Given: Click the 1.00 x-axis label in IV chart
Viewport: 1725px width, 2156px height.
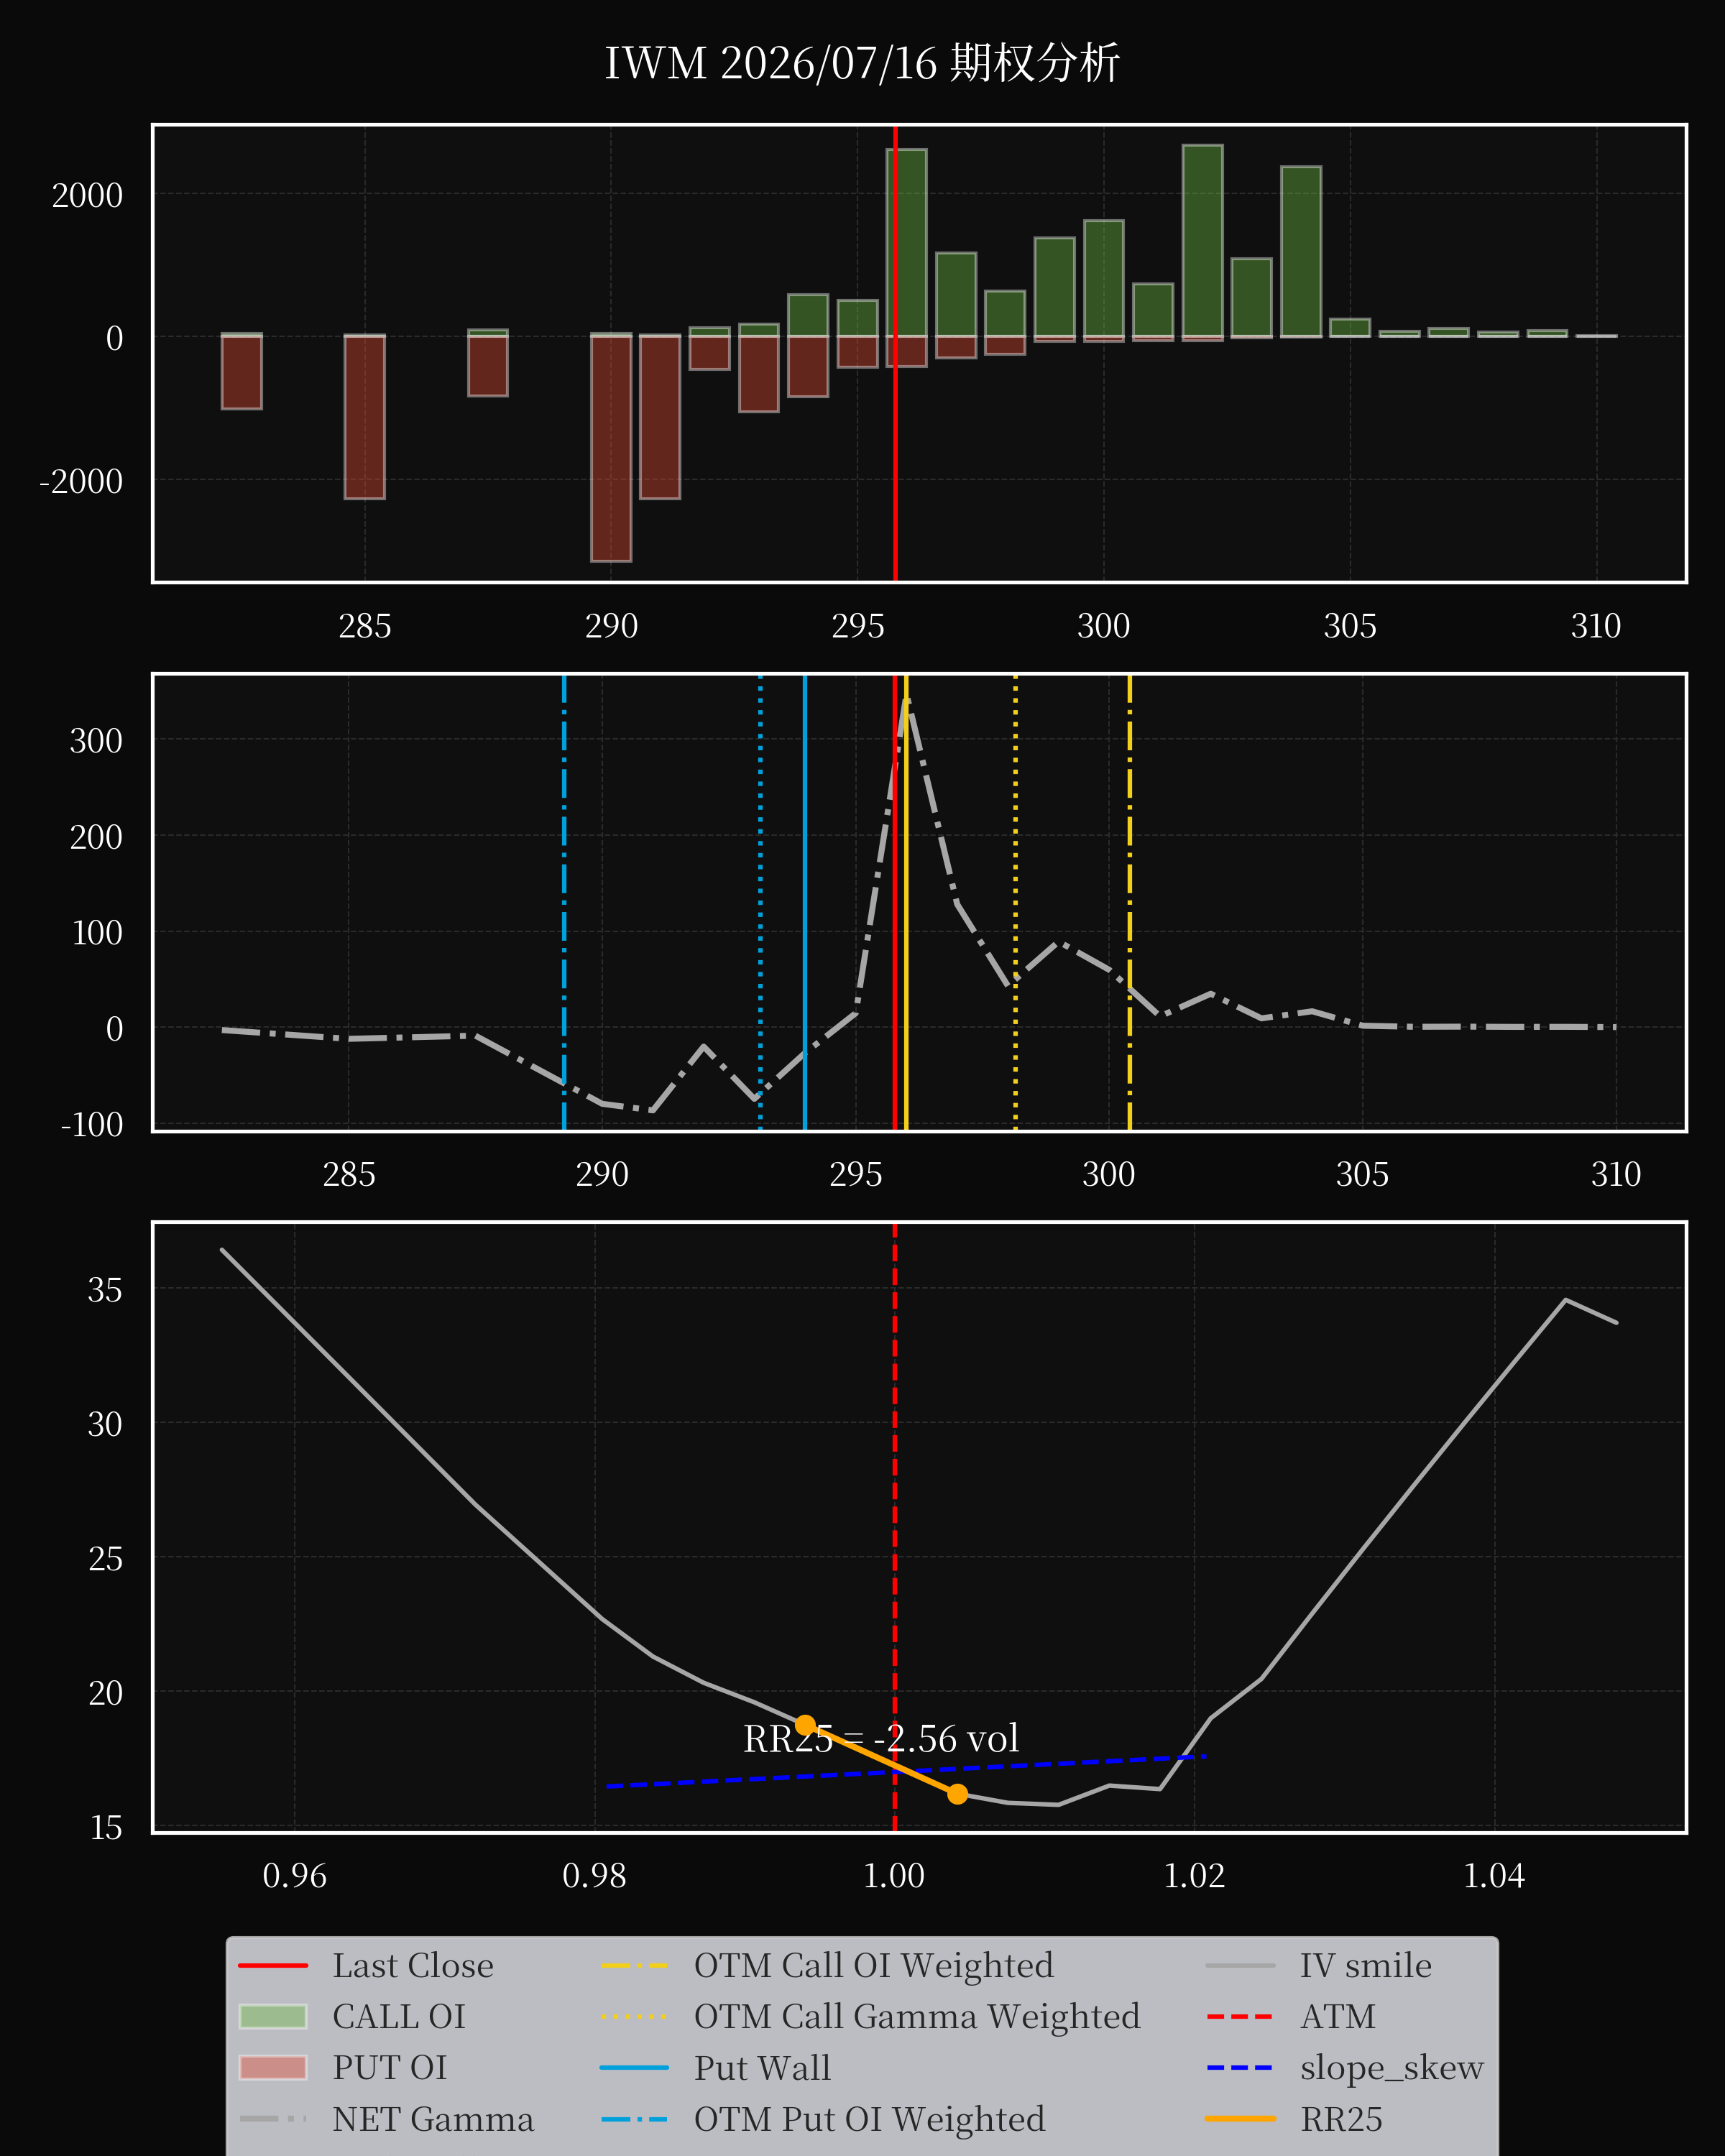Looking at the screenshot, I should coord(894,1876).
